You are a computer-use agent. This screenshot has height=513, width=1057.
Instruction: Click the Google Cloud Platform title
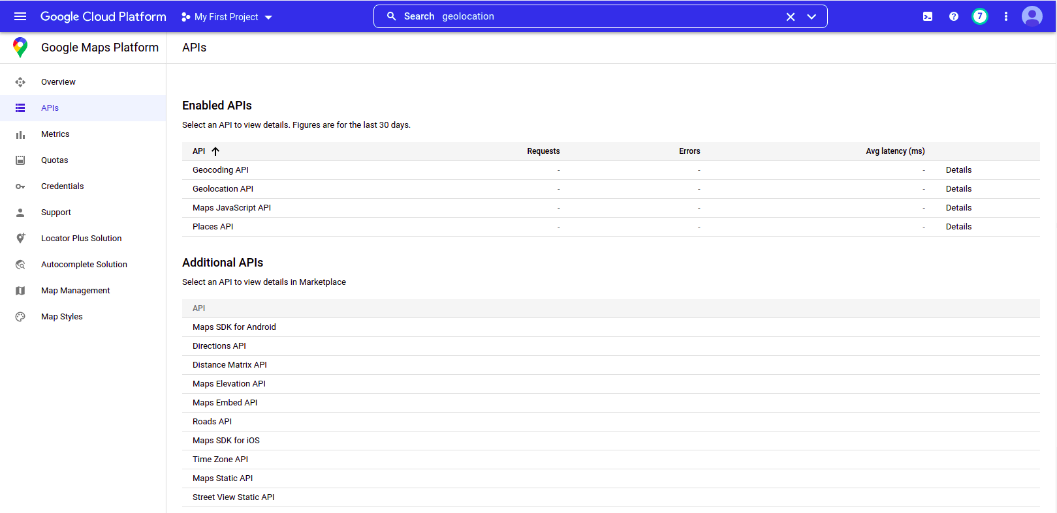(x=103, y=16)
